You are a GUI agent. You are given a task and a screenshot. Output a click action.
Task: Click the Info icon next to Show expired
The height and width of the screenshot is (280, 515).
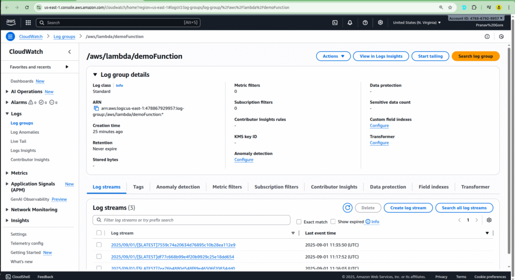click(368, 222)
